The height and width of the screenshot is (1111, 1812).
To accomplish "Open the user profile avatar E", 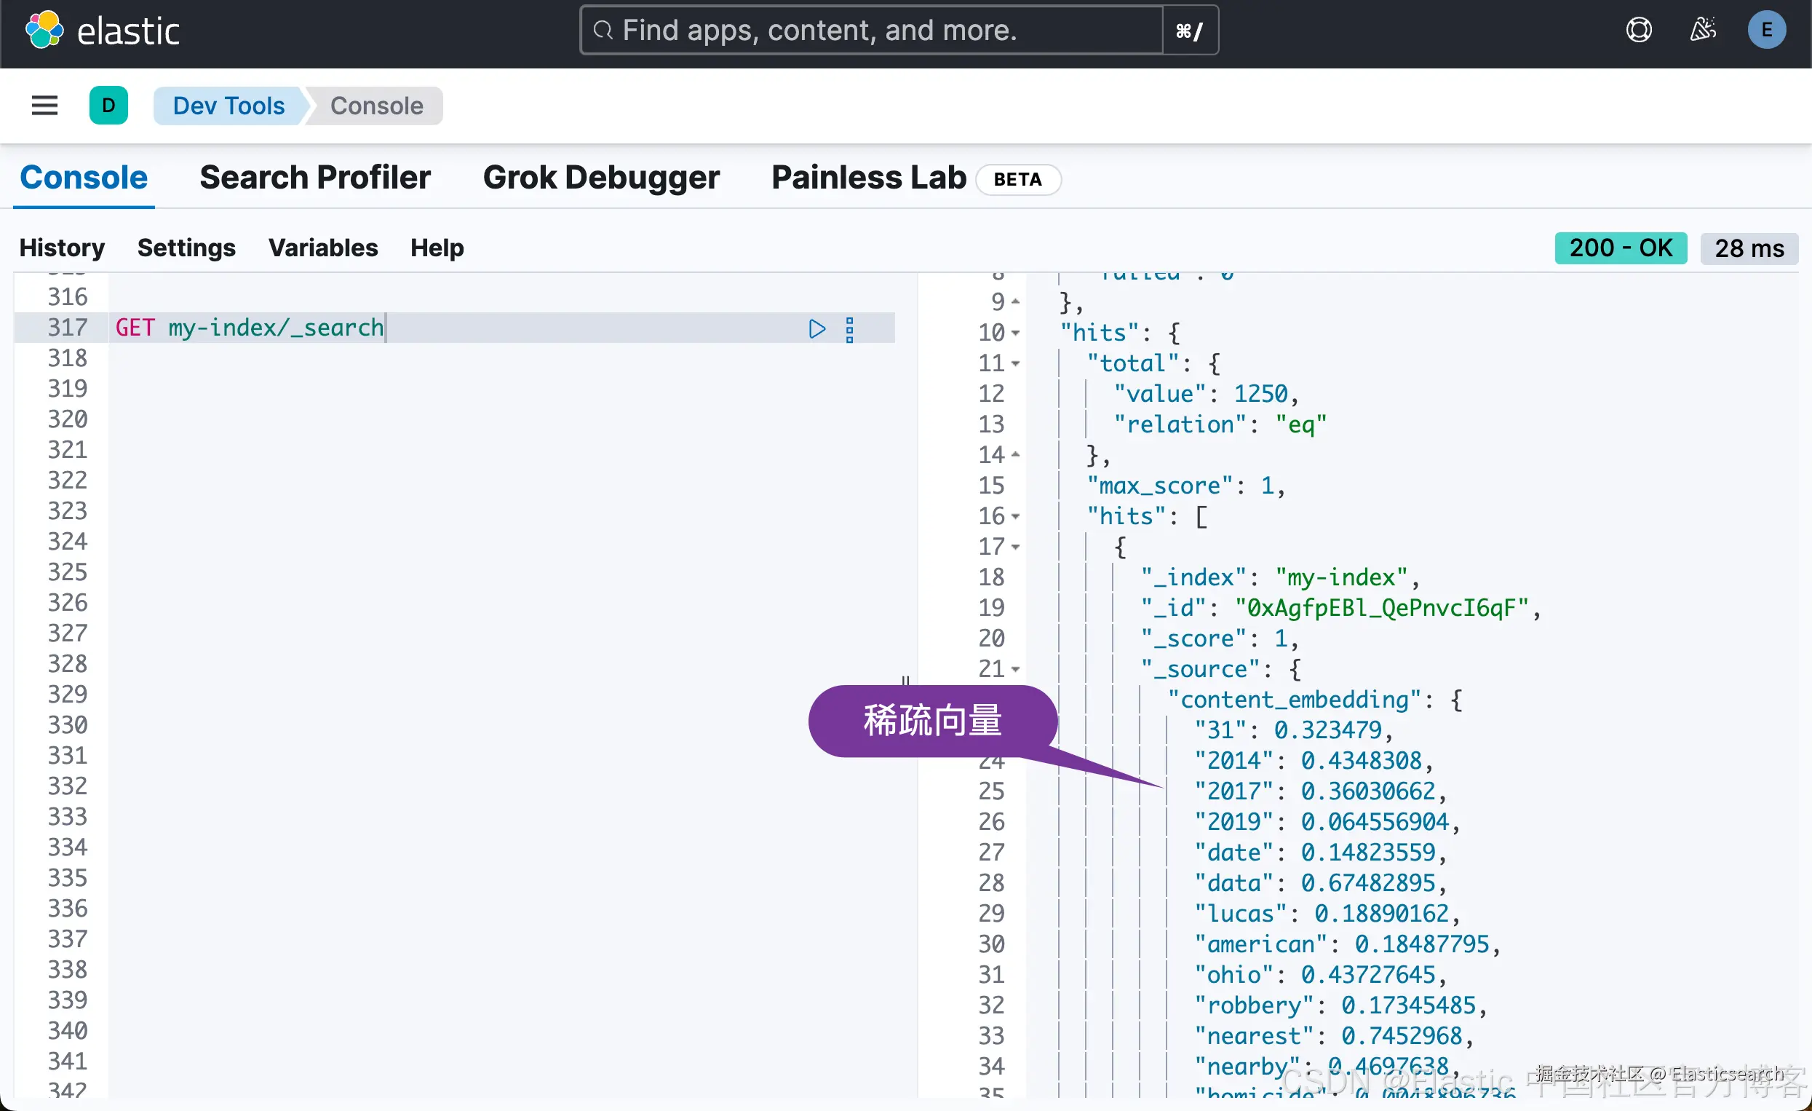I will (x=1765, y=30).
